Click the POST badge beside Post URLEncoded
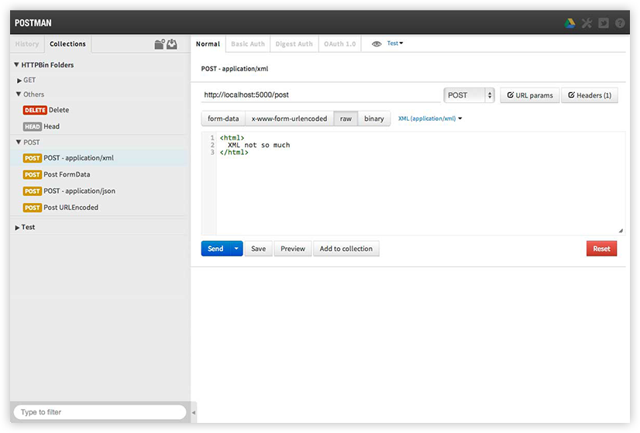640x433 pixels. coord(33,208)
